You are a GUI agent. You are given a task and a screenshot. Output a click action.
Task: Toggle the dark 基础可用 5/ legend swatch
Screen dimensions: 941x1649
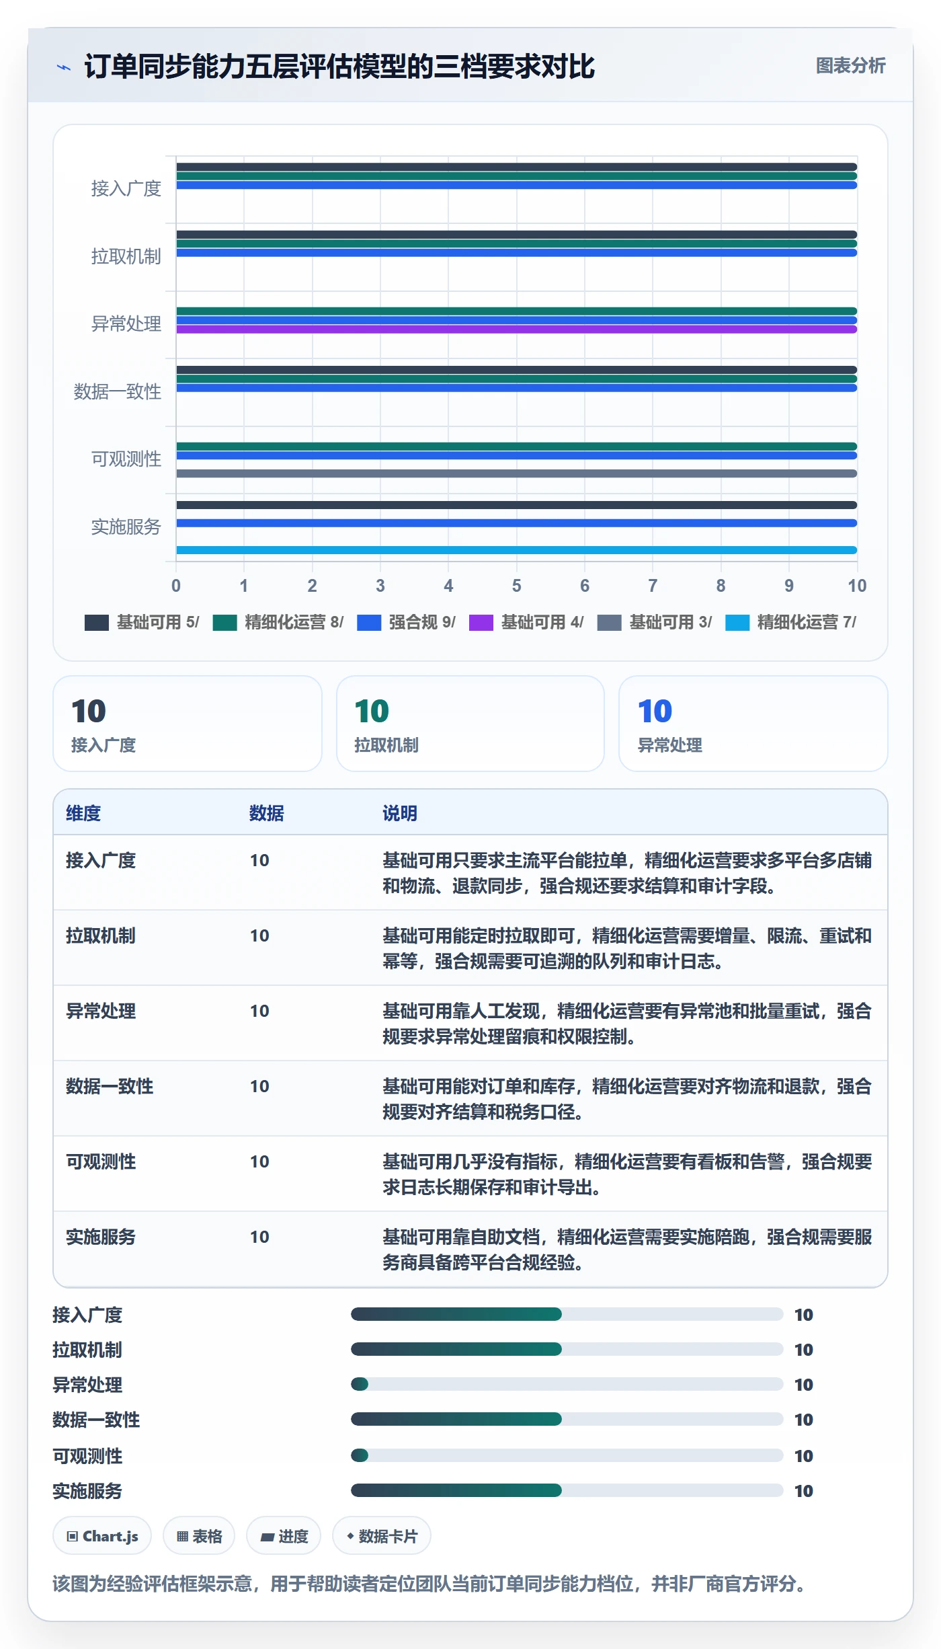click(97, 623)
